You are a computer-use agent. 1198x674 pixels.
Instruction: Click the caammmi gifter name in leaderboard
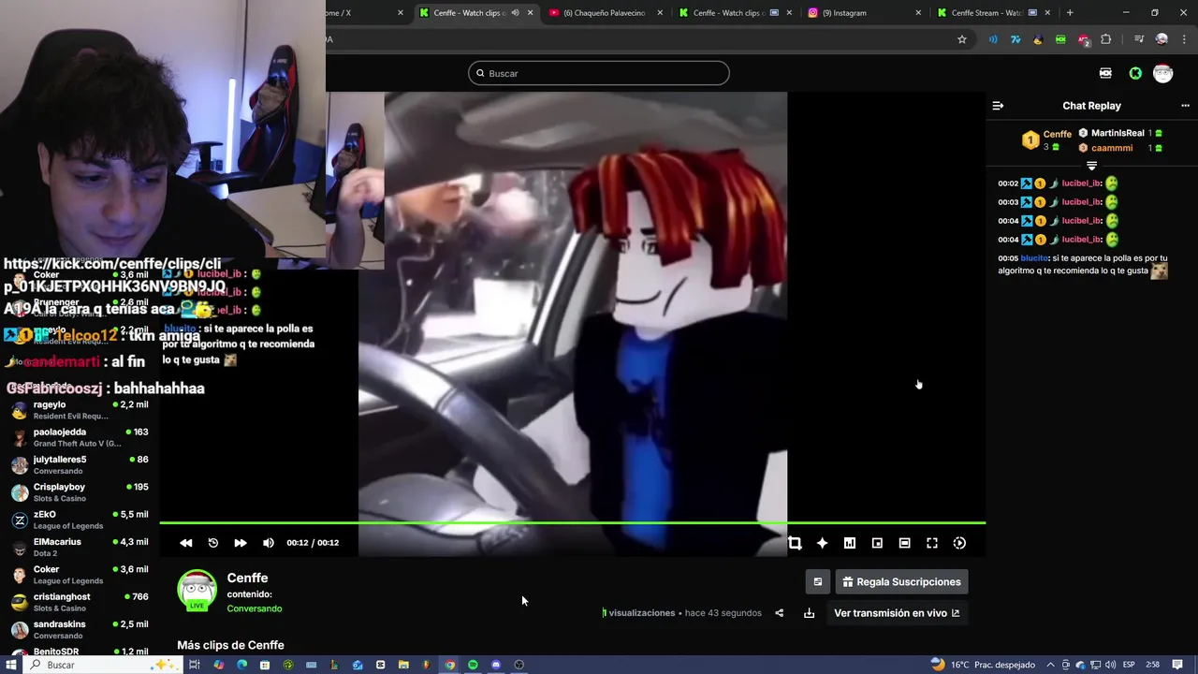click(1112, 148)
